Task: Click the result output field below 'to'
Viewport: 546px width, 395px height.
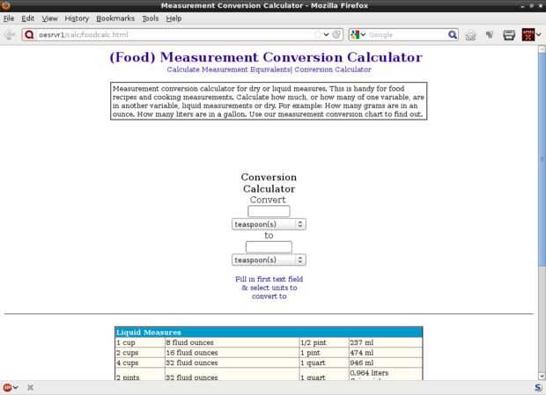Action: pyautogui.click(x=269, y=247)
